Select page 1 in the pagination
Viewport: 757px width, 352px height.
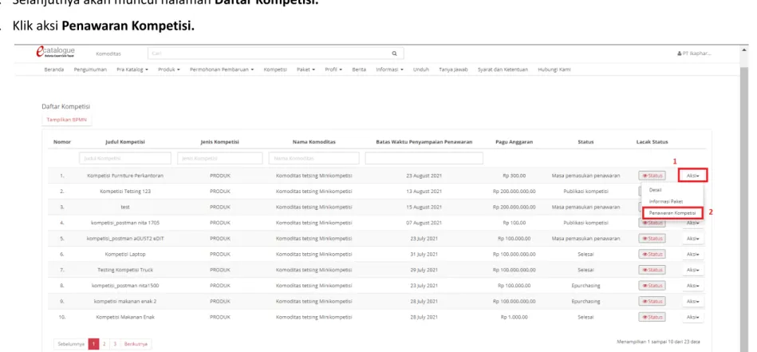tap(94, 344)
